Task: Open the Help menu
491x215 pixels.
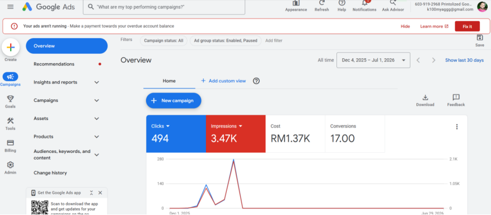Action: coord(342,6)
